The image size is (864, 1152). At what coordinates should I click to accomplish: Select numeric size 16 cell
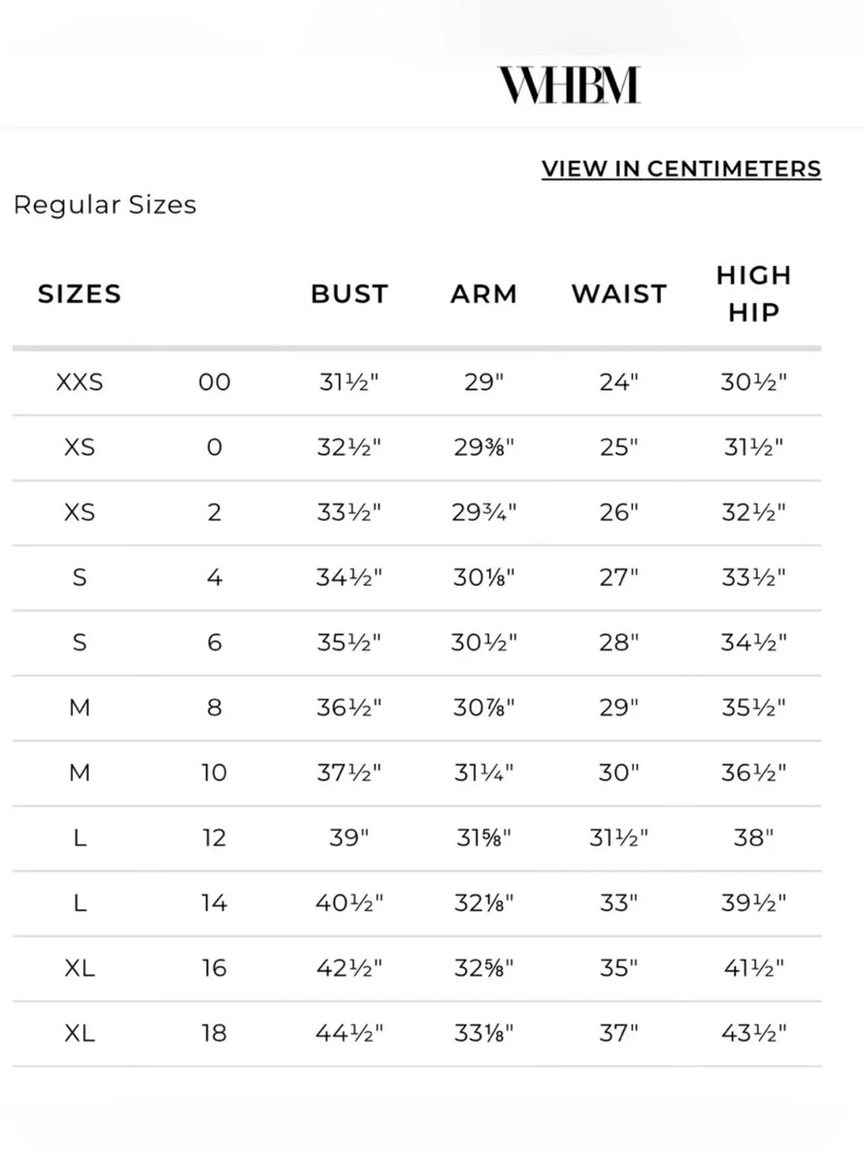pos(214,968)
